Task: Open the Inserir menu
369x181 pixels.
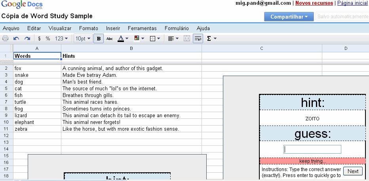Action: click(x=113, y=29)
